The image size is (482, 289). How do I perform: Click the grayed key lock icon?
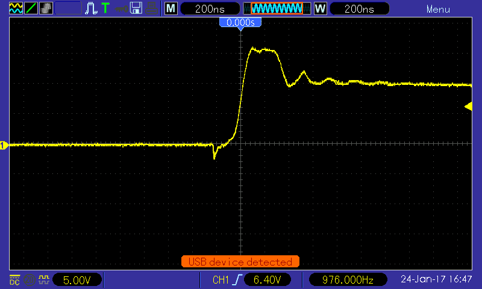pos(121,8)
